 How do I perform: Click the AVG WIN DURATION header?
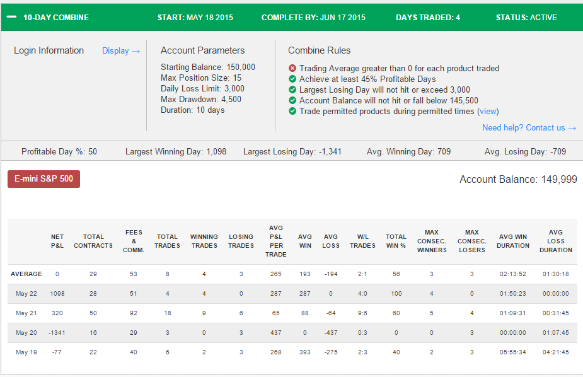tap(513, 241)
